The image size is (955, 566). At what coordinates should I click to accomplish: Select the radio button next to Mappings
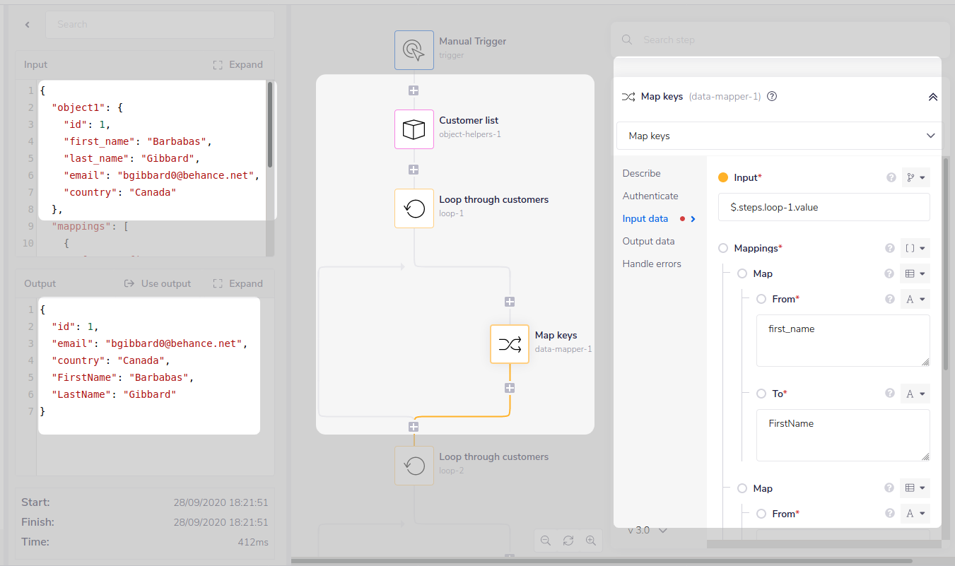722,248
